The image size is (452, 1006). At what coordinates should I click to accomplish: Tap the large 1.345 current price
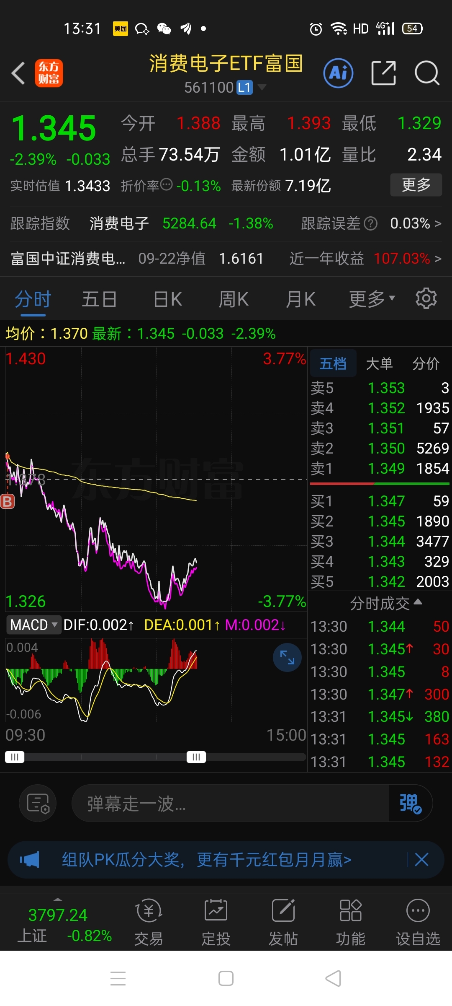coord(54,128)
